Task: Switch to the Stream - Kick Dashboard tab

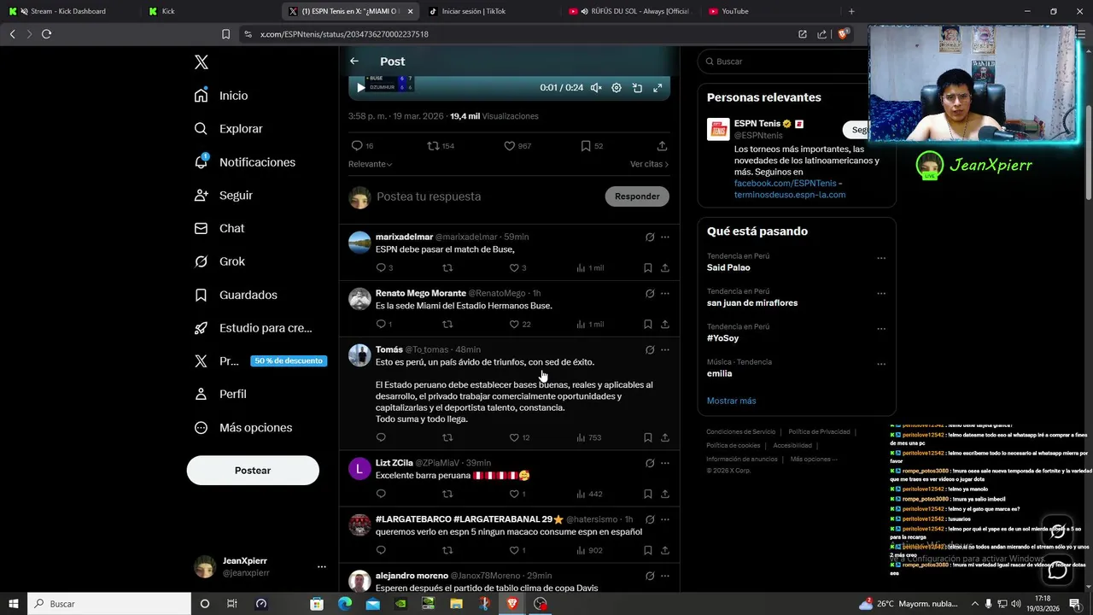Action: point(61,11)
